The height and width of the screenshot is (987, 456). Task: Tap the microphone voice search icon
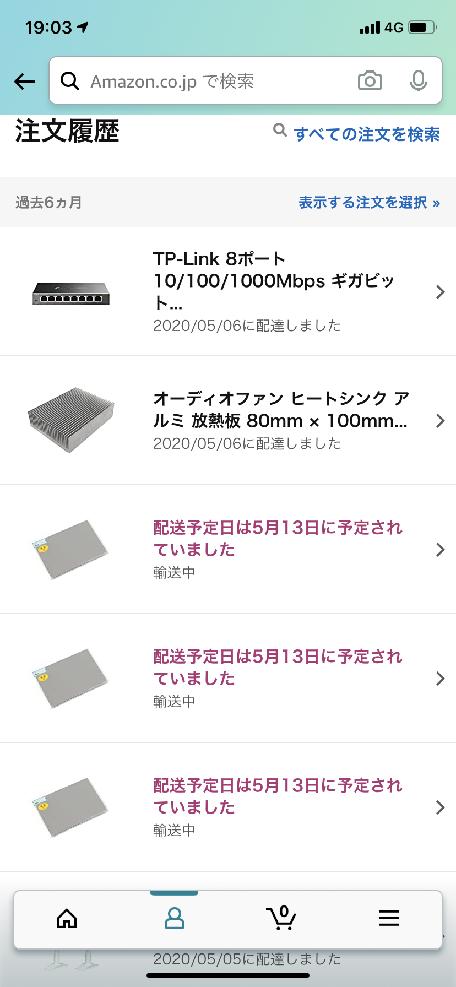(x=418, y=81)
